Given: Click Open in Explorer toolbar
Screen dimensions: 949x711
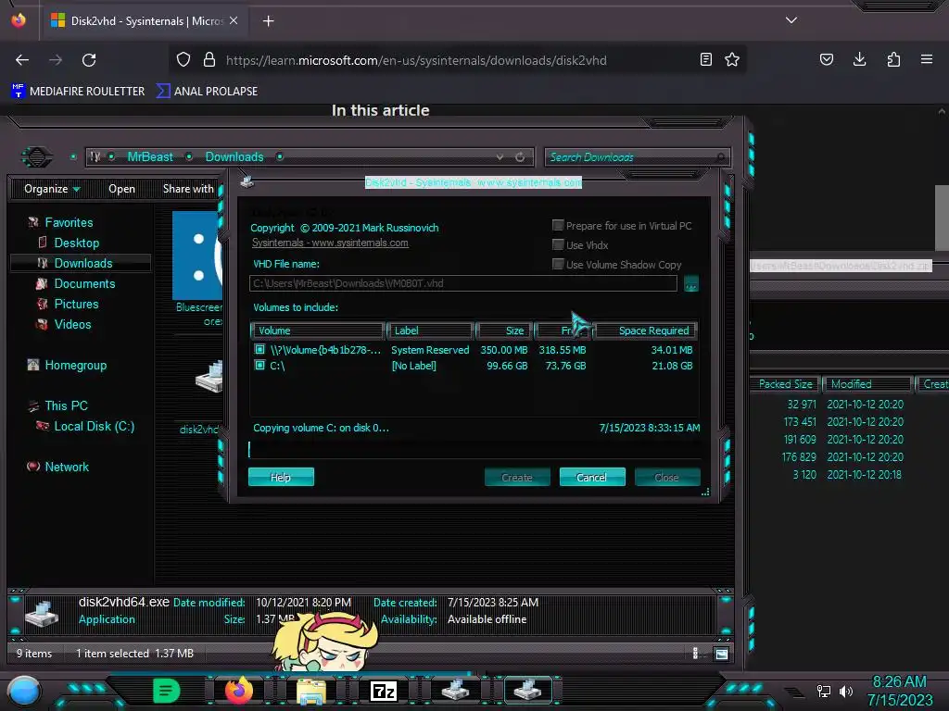Looking at the screenshot, I should tap(121, 189).
